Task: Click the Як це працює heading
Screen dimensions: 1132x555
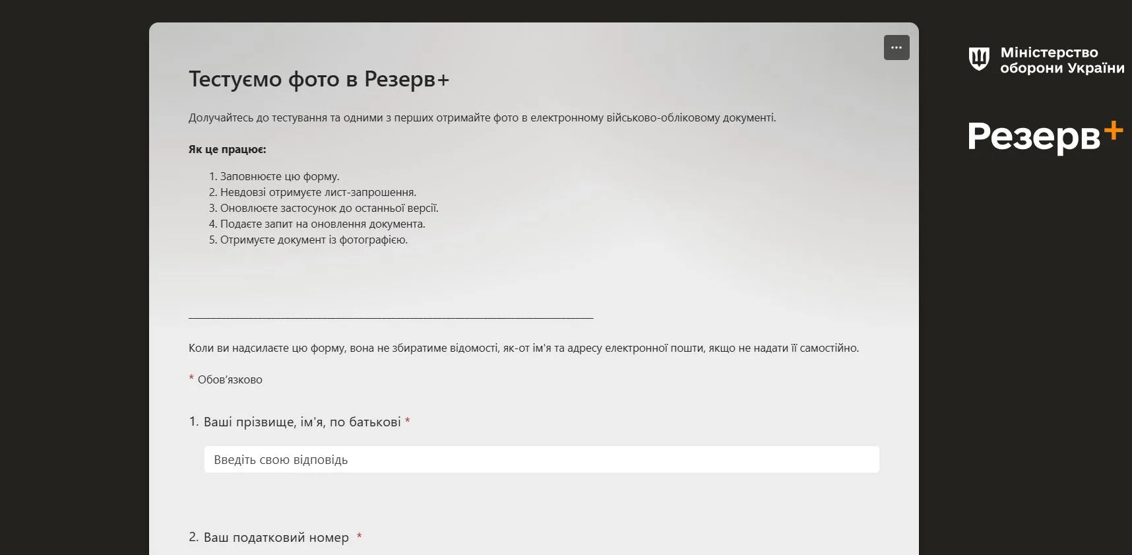Action: click(228, 149)
